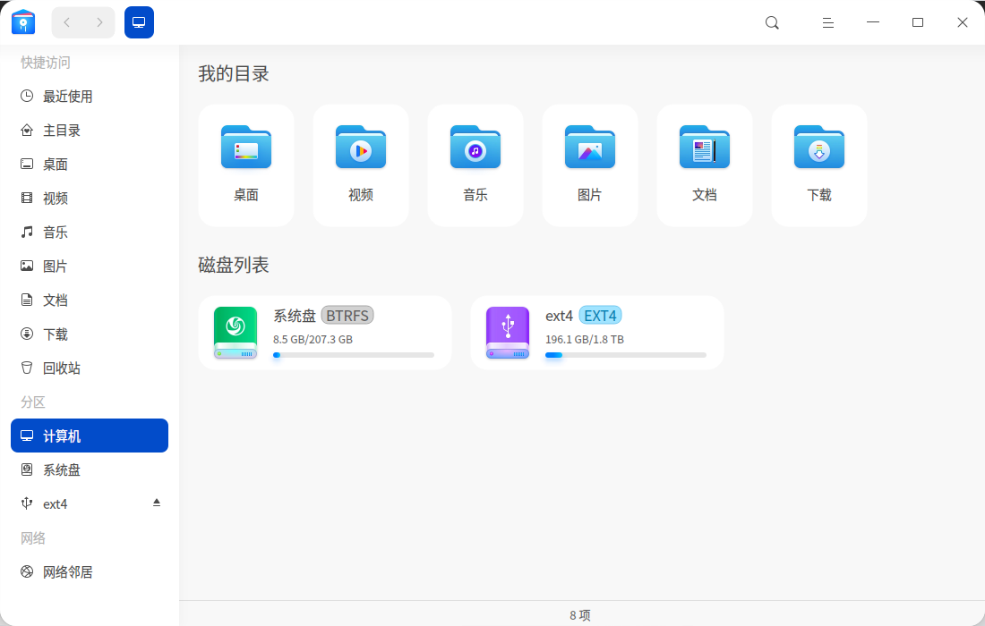Screen dimensions: 985x626
Task: Click the EXT4 filesystem tag
Action: [600, 315]
